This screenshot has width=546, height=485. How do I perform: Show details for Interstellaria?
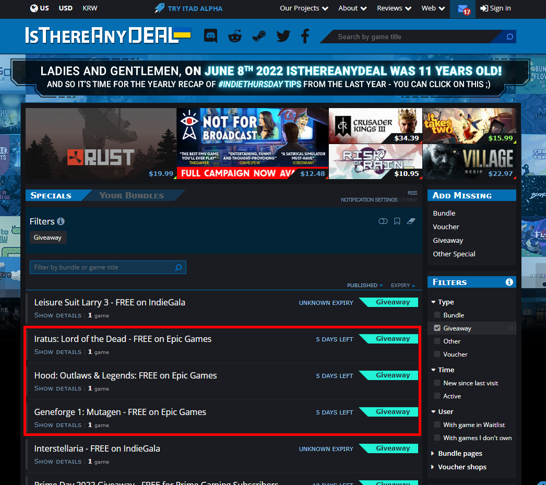[x=58, y=462]
